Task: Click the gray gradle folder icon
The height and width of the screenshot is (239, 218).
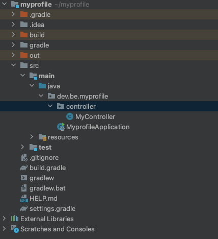Action: [24, 45]
